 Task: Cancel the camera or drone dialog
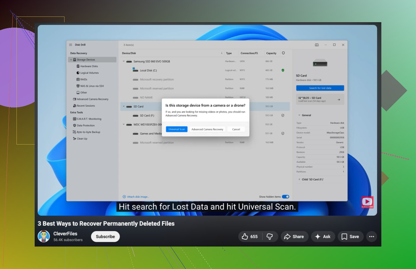tap(236, 129)
